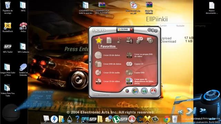
Task: Click the 'Copiar DVD' text link
Action: 139,73
